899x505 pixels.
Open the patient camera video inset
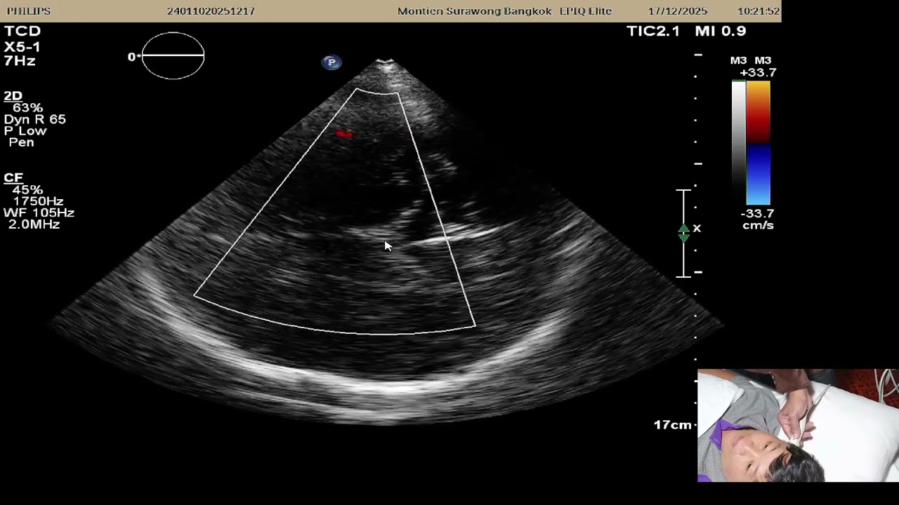click(798, 426)
